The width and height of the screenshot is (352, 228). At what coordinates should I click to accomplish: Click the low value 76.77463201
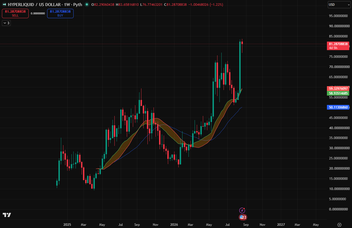152,5
